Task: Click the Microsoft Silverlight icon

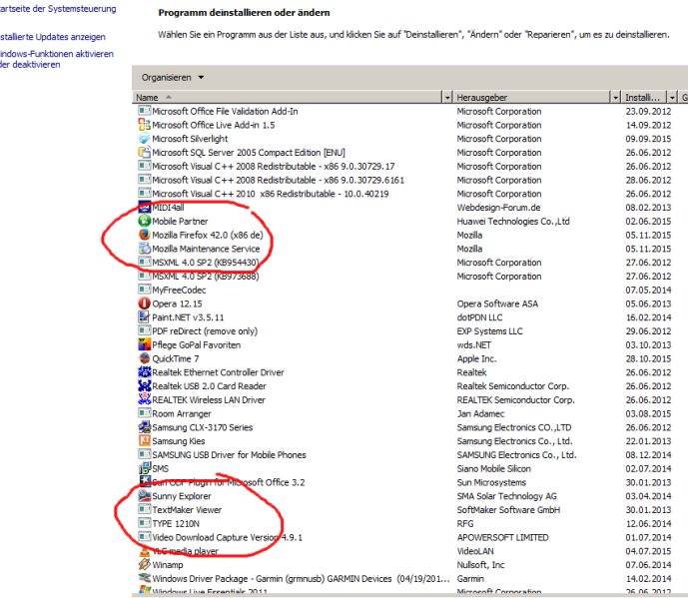Action: pyautogui.click(x=145, y=138)
